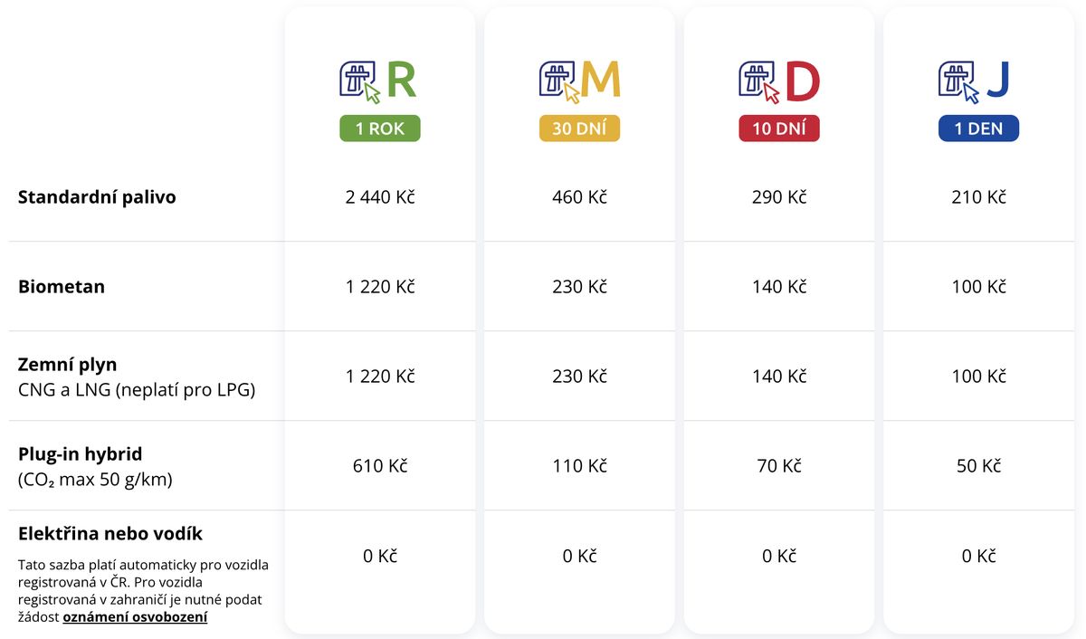Click the Zemní plyn row label
The width and height of the screenshot is (1086, 639).
[x=68, y=365]
